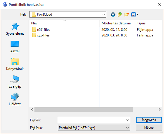Open the view menu icon

135,14
